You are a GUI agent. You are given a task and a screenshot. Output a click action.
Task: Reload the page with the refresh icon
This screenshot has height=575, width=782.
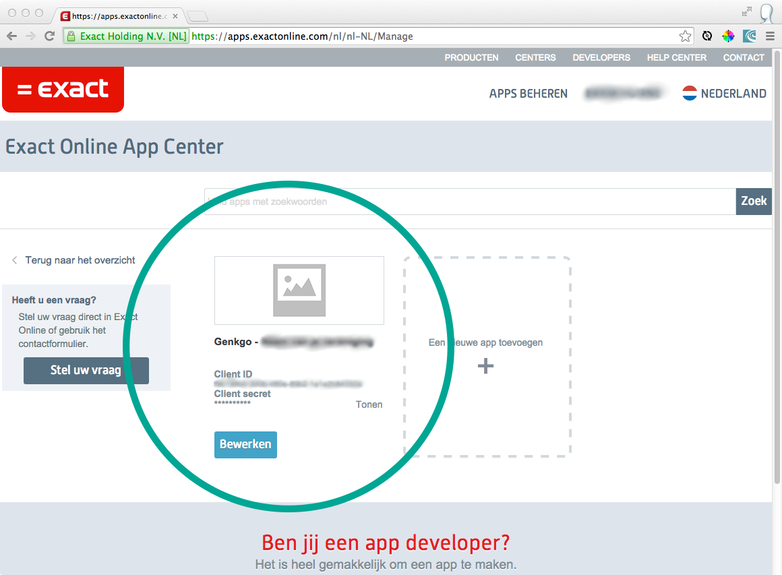[x=49, y=36]
